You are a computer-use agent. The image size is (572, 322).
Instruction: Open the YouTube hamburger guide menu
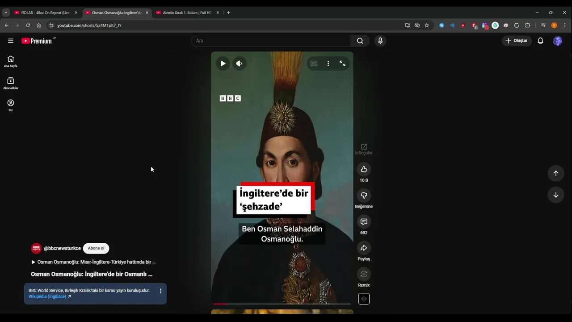click(x=11, y=41)
